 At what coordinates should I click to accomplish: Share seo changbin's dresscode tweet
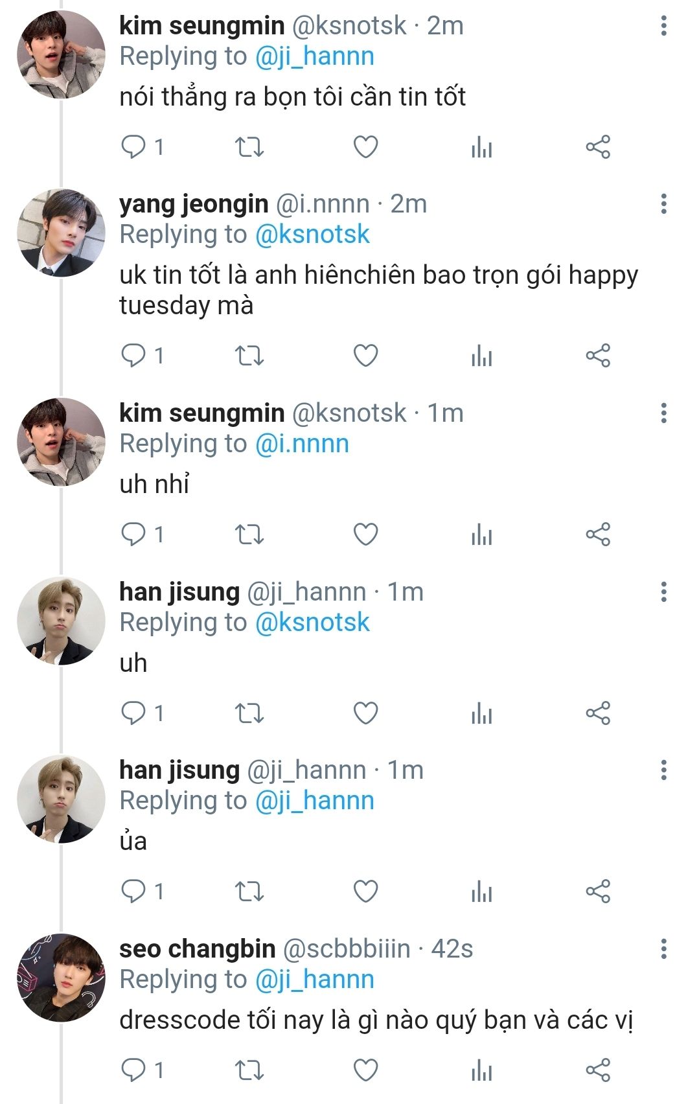point(598,1070)
